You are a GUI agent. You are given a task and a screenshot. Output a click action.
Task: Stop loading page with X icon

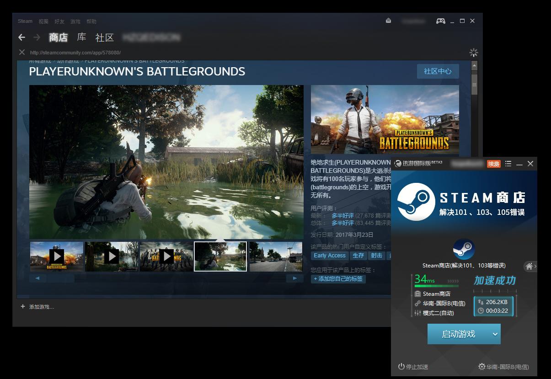point(22,52)
